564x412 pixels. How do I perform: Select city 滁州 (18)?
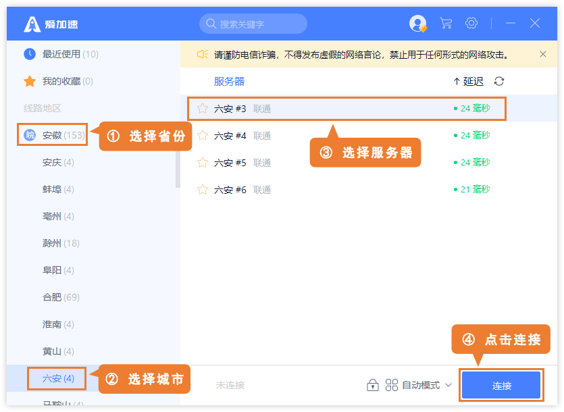click(61, 243)
